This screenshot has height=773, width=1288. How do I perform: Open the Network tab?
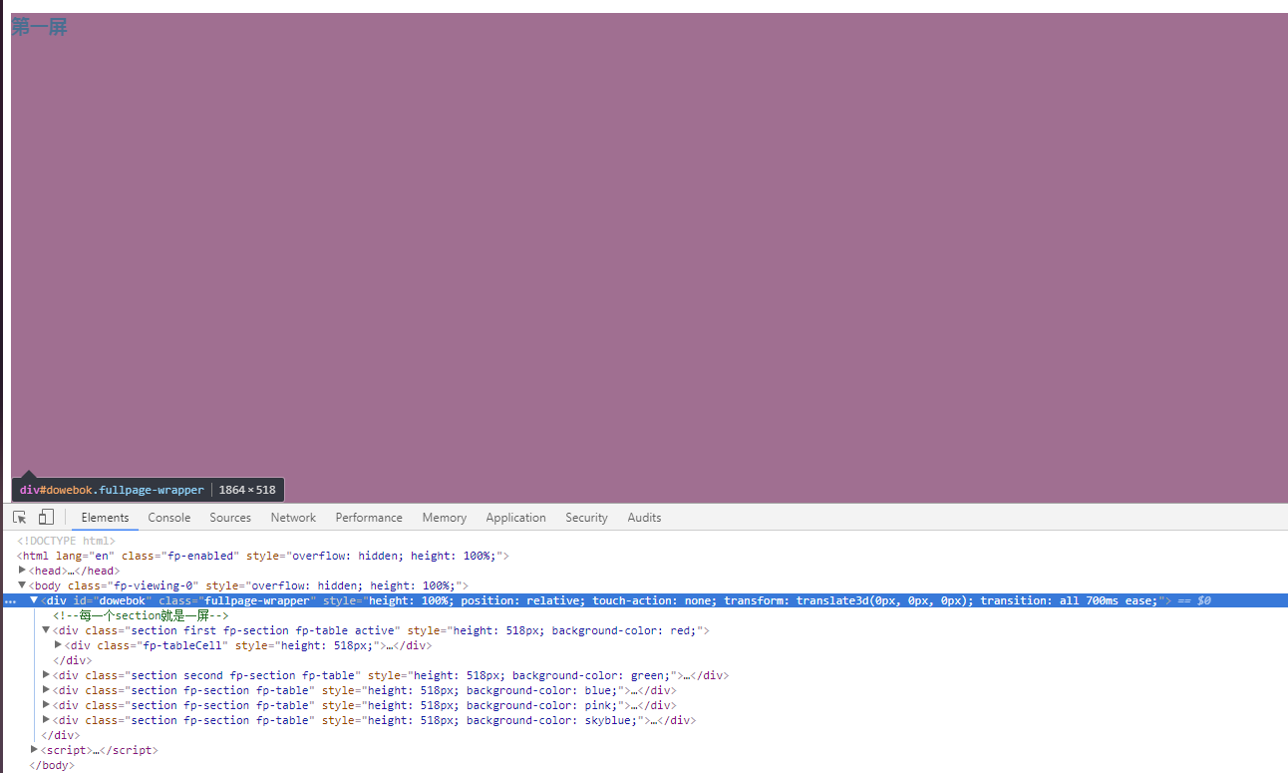pyautogui.click(x=293, y=518)
